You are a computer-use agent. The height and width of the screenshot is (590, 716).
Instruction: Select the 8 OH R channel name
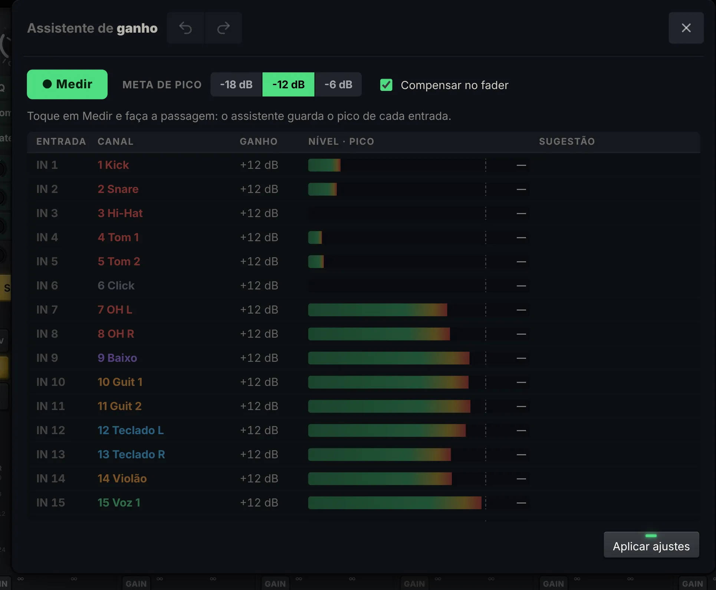pyautogui.click(x=116, y=334)
